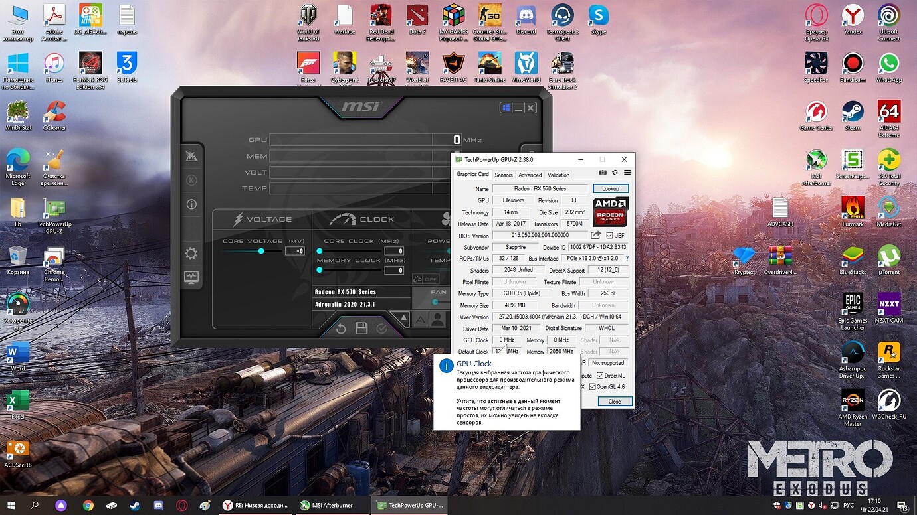Refresh GPU-Z data icon
The width and height of the screenshot is (917, 515).
pos(615,173)
